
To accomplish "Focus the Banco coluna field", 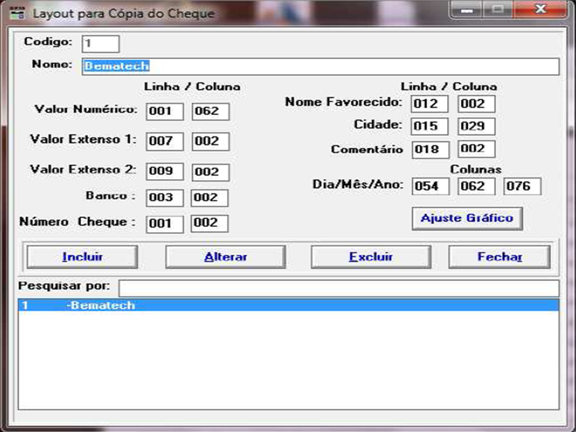I will point(209,198).
